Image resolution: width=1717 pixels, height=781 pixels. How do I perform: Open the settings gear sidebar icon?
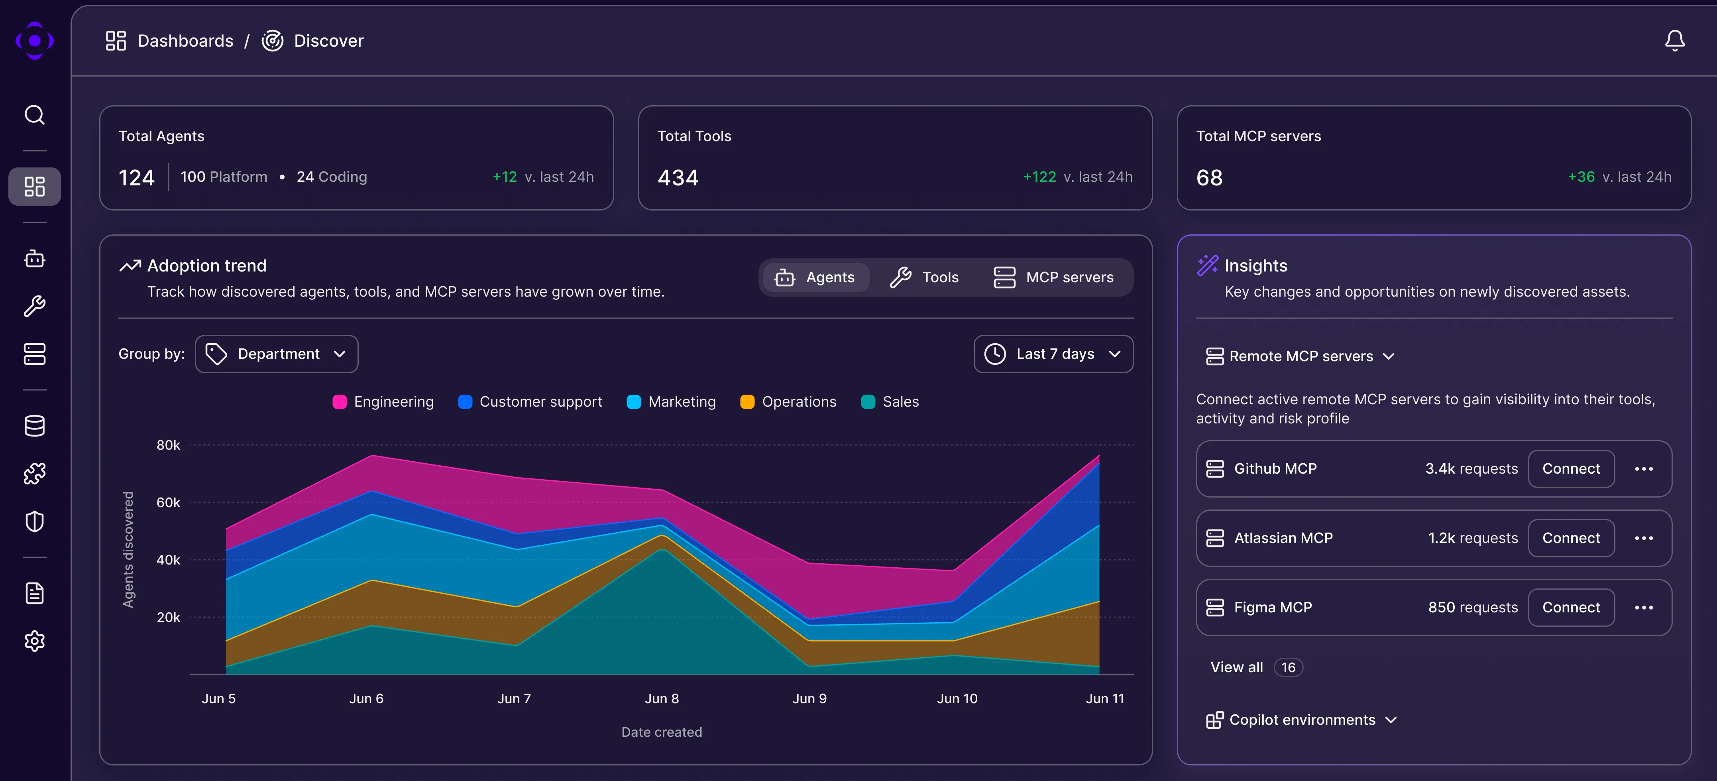(35, 641)
